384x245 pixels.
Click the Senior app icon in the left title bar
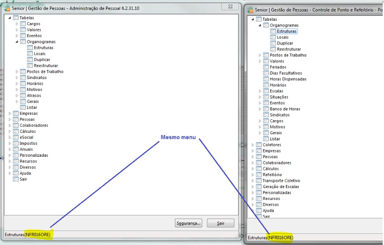7,8
